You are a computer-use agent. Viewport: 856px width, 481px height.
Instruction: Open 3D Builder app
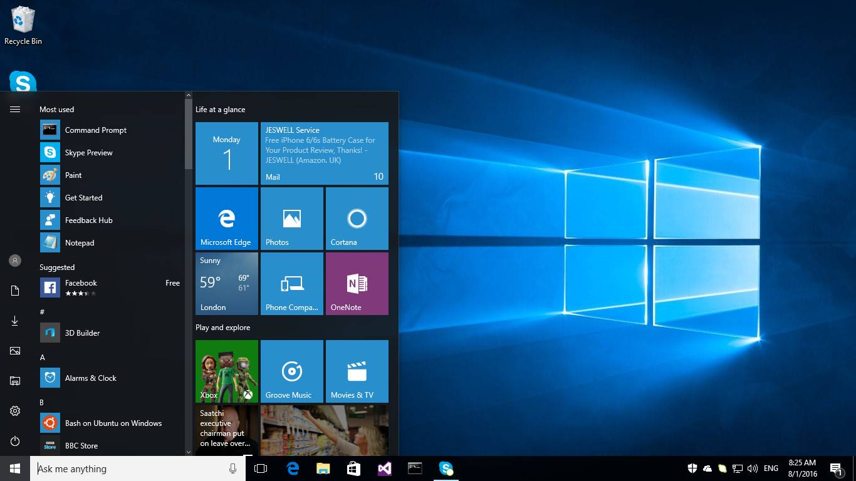(112, 333)
